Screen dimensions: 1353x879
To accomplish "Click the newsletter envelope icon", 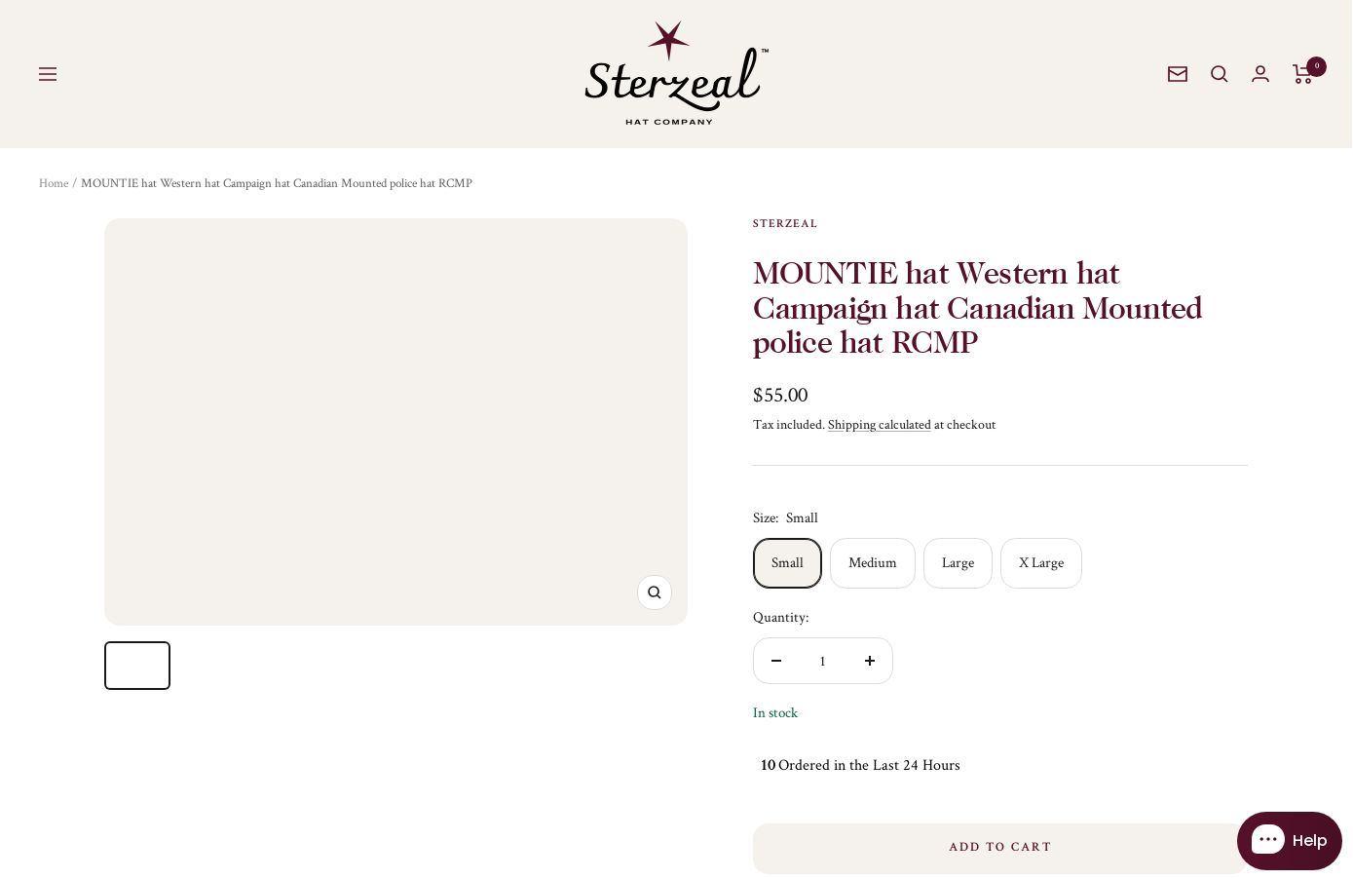I will coord(1178,74).
